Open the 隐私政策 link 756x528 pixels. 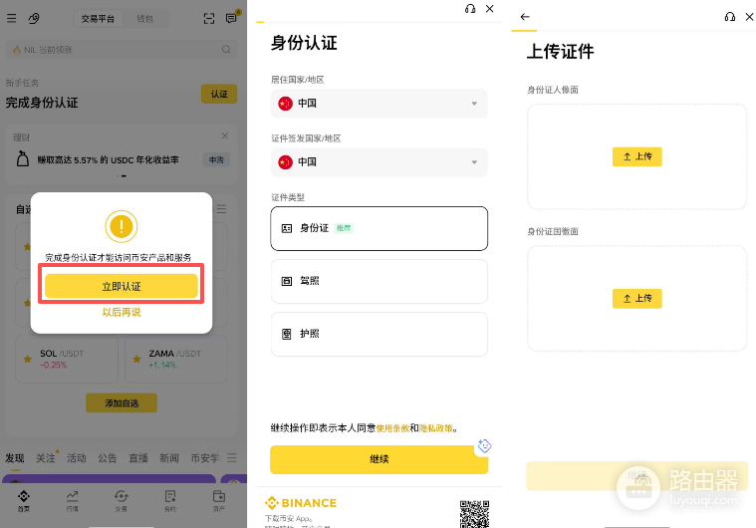[436, 427]
